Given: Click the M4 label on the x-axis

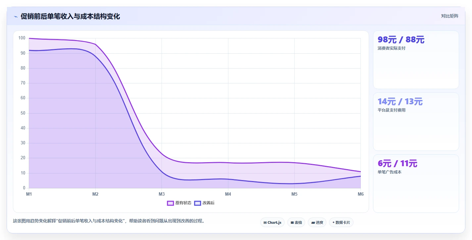Looking at the screenshot, I should click(x=228, y=194).
